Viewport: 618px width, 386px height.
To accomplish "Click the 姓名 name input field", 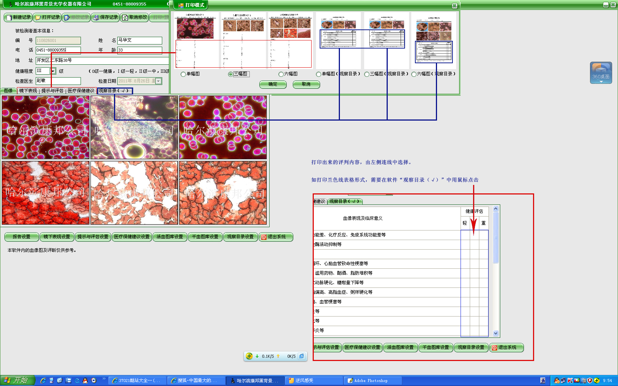I will pos(139,40).
